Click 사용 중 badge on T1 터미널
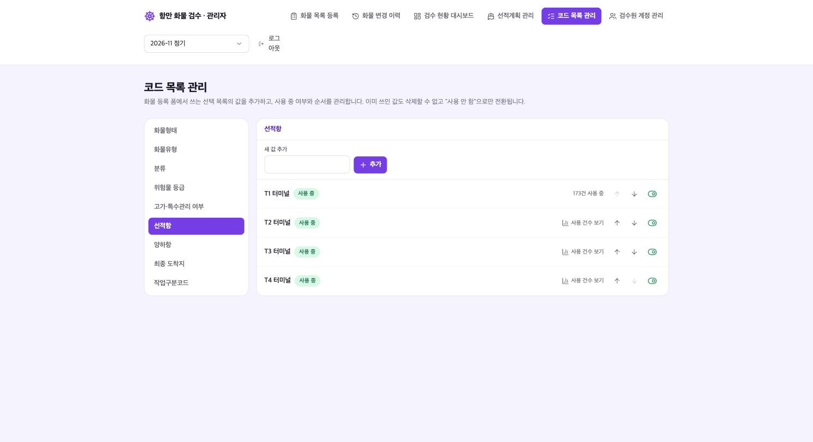This screenshot has height=442, width=813. click(x=306, y=194)
